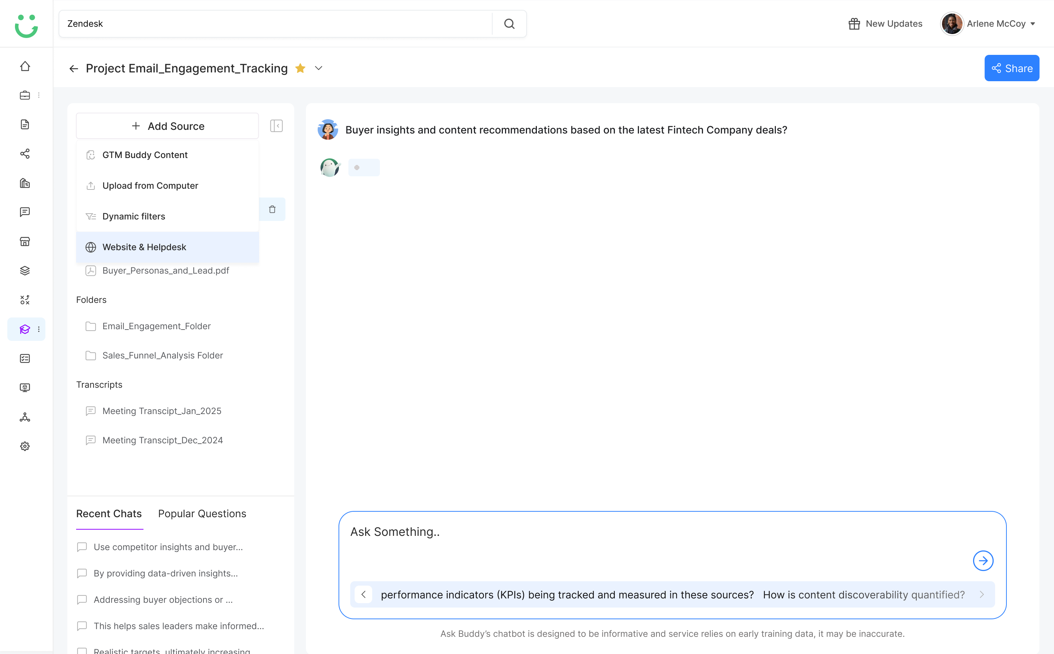Open more options beside the graduation cap
1054x654 pixels.
39,329
